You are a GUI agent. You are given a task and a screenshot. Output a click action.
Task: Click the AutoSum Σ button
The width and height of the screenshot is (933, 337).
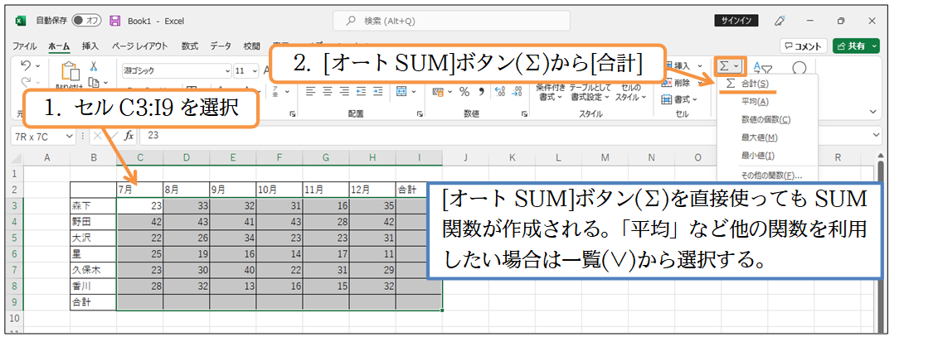[725, 65]
